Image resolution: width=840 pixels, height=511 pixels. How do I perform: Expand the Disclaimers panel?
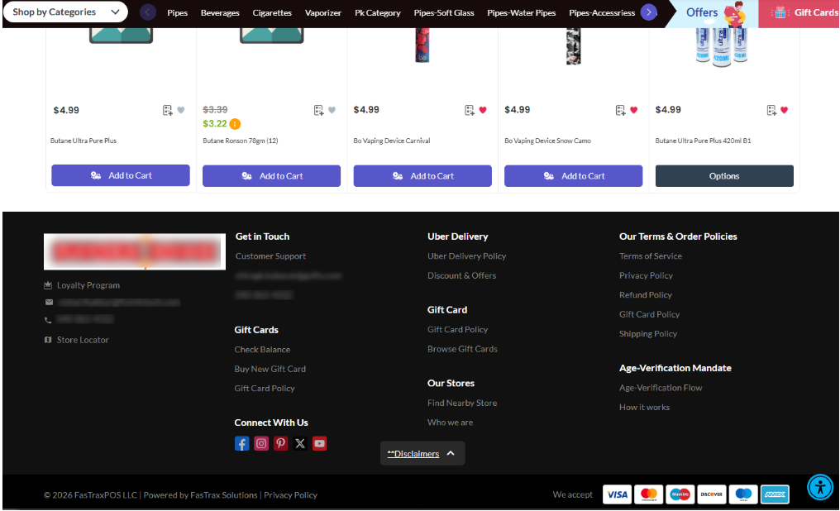(x=422, y=454)
